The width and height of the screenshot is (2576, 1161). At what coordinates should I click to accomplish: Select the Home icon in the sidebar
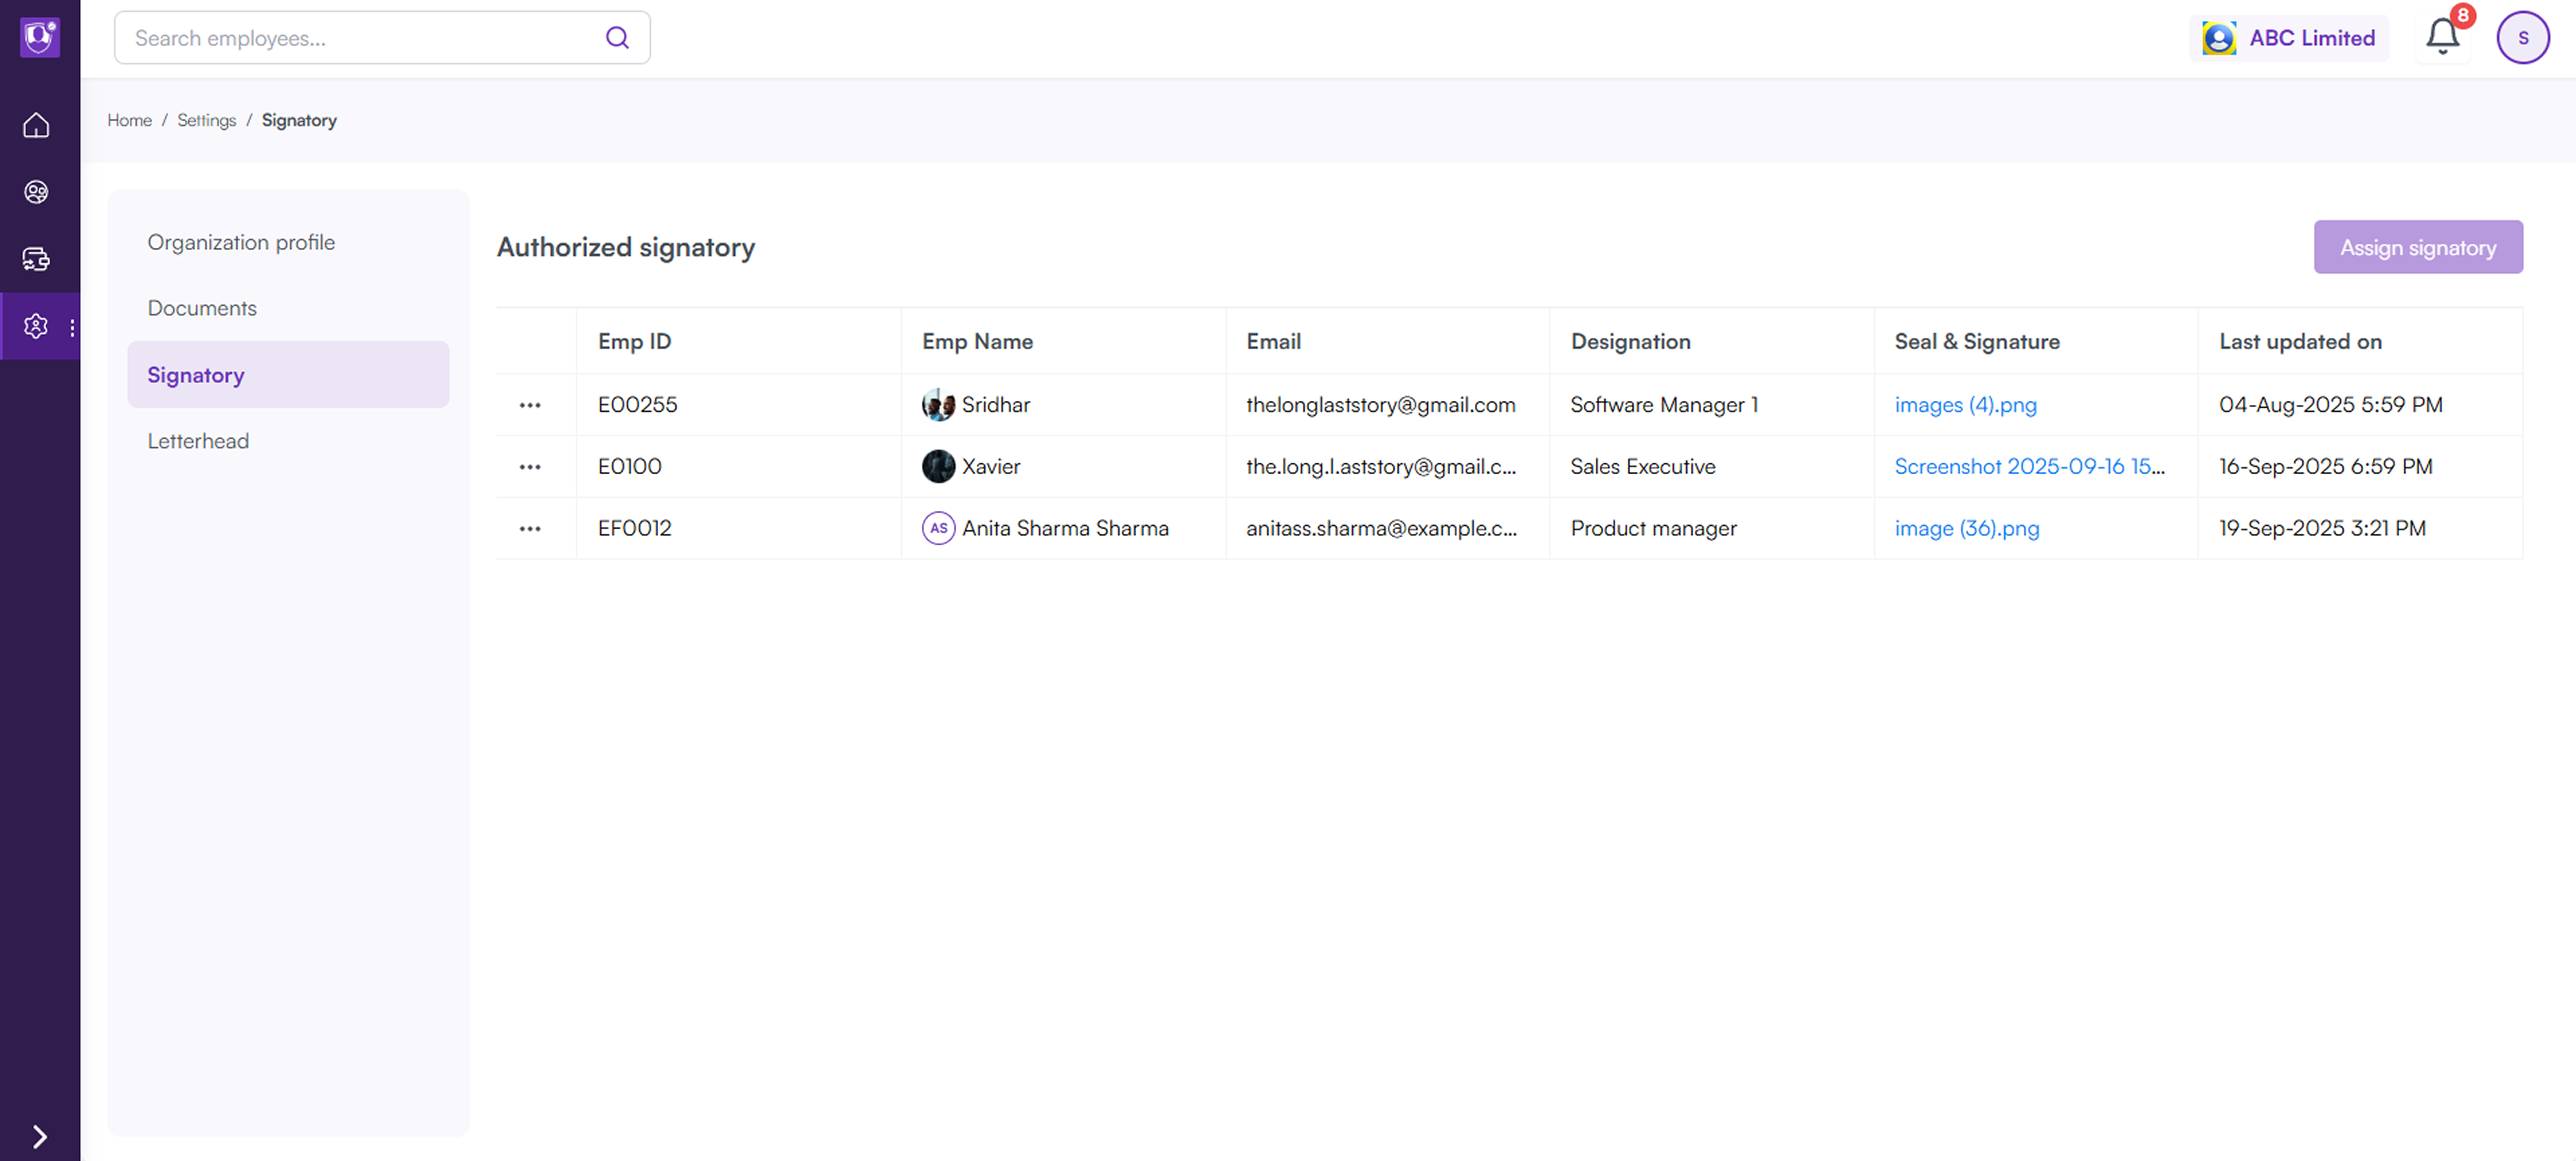click(37, 125)
